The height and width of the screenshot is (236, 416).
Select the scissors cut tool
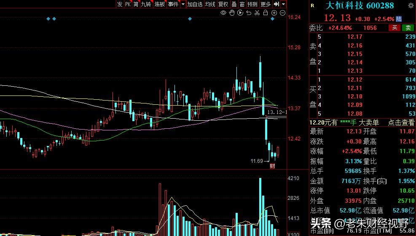point(257,13)
